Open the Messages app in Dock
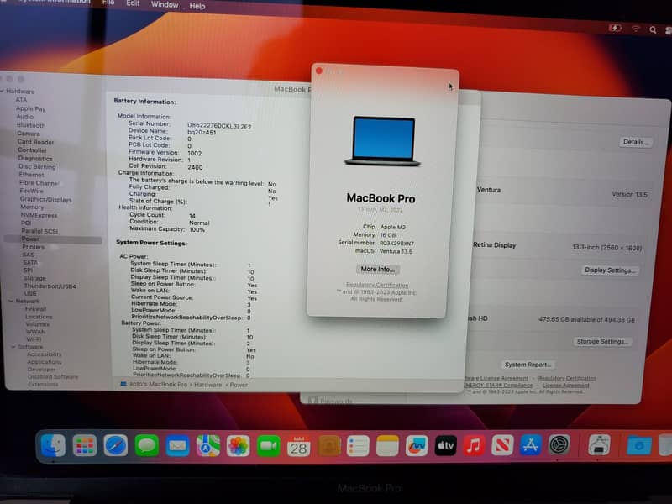This screenshot has height=504, width=672. coord(147,445)
